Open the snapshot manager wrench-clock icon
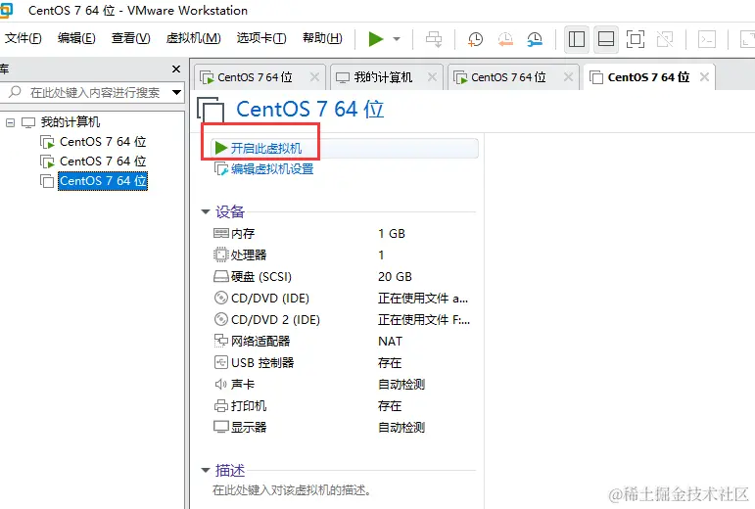Screen dimensions: 755x509 point(535,39)
